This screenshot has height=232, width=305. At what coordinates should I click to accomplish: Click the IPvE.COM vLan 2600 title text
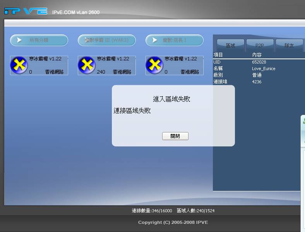click(x=76, y=12)
